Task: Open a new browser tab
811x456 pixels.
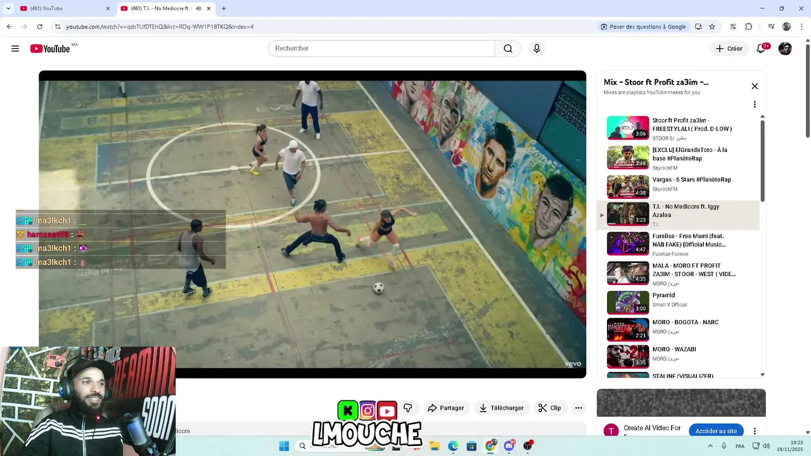Action: point(224,8)
